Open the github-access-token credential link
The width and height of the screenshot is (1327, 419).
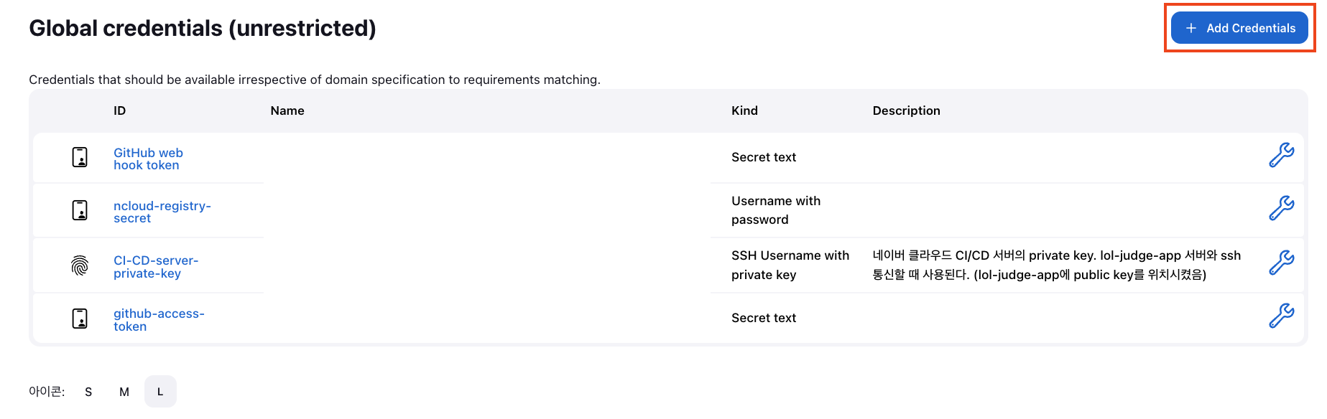click(159, 319)
